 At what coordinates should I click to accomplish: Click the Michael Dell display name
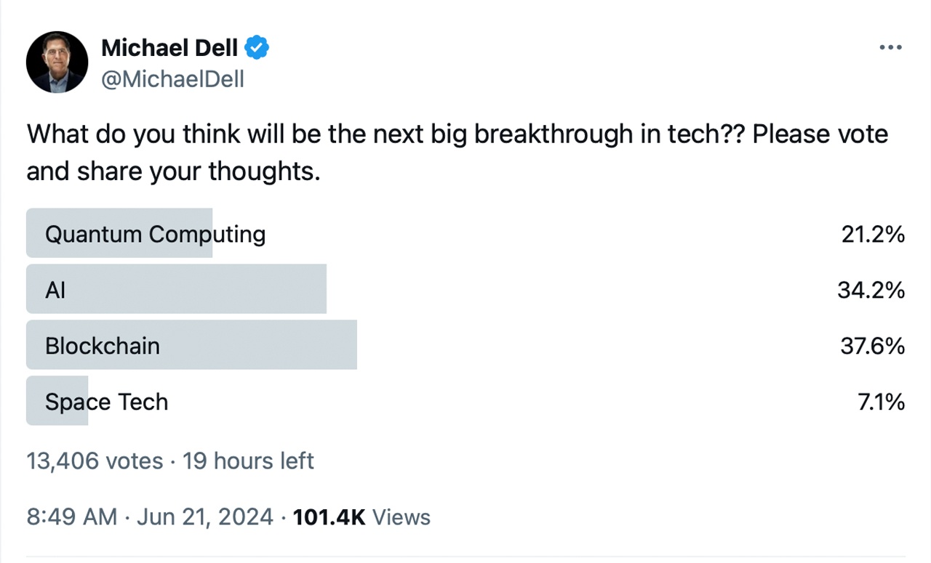point(169,47)
